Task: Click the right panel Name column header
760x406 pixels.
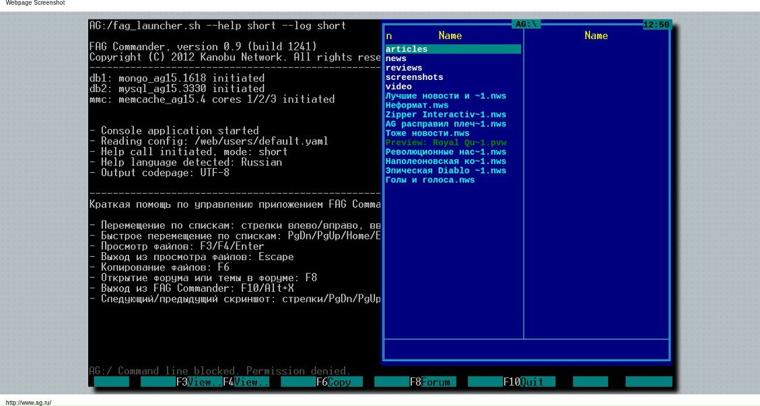Action: (596, 36)
